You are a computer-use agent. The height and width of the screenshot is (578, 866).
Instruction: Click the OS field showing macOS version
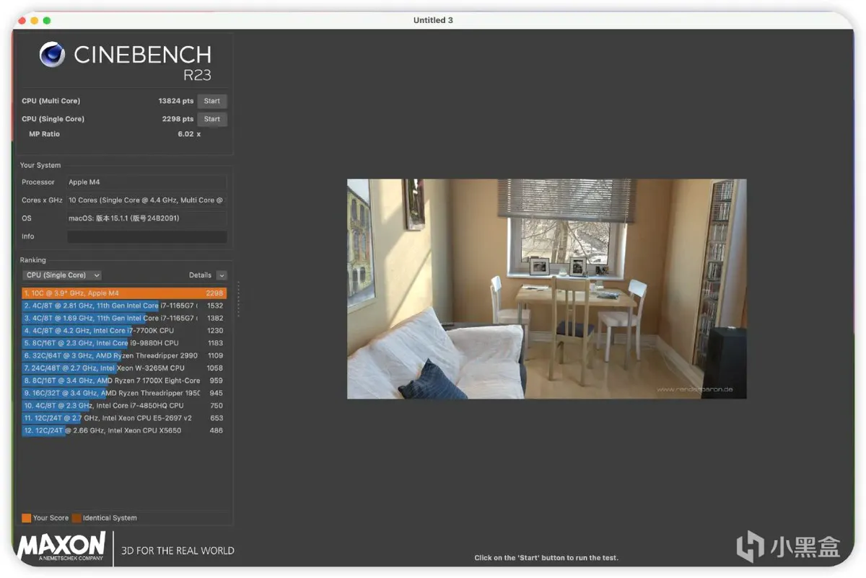[146, 218]
